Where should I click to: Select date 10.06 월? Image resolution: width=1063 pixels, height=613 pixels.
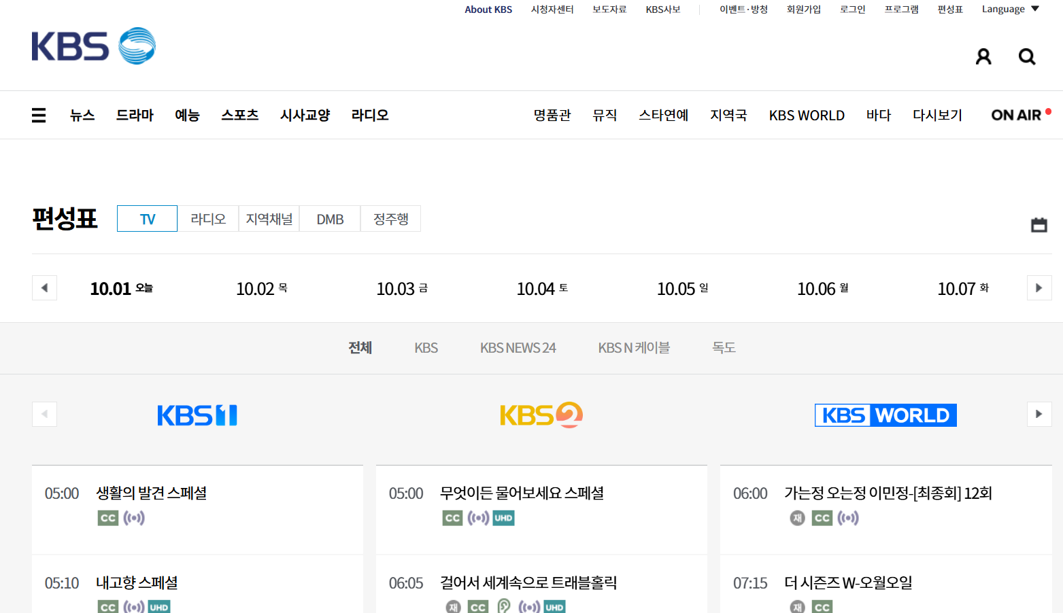click(823, 289)
